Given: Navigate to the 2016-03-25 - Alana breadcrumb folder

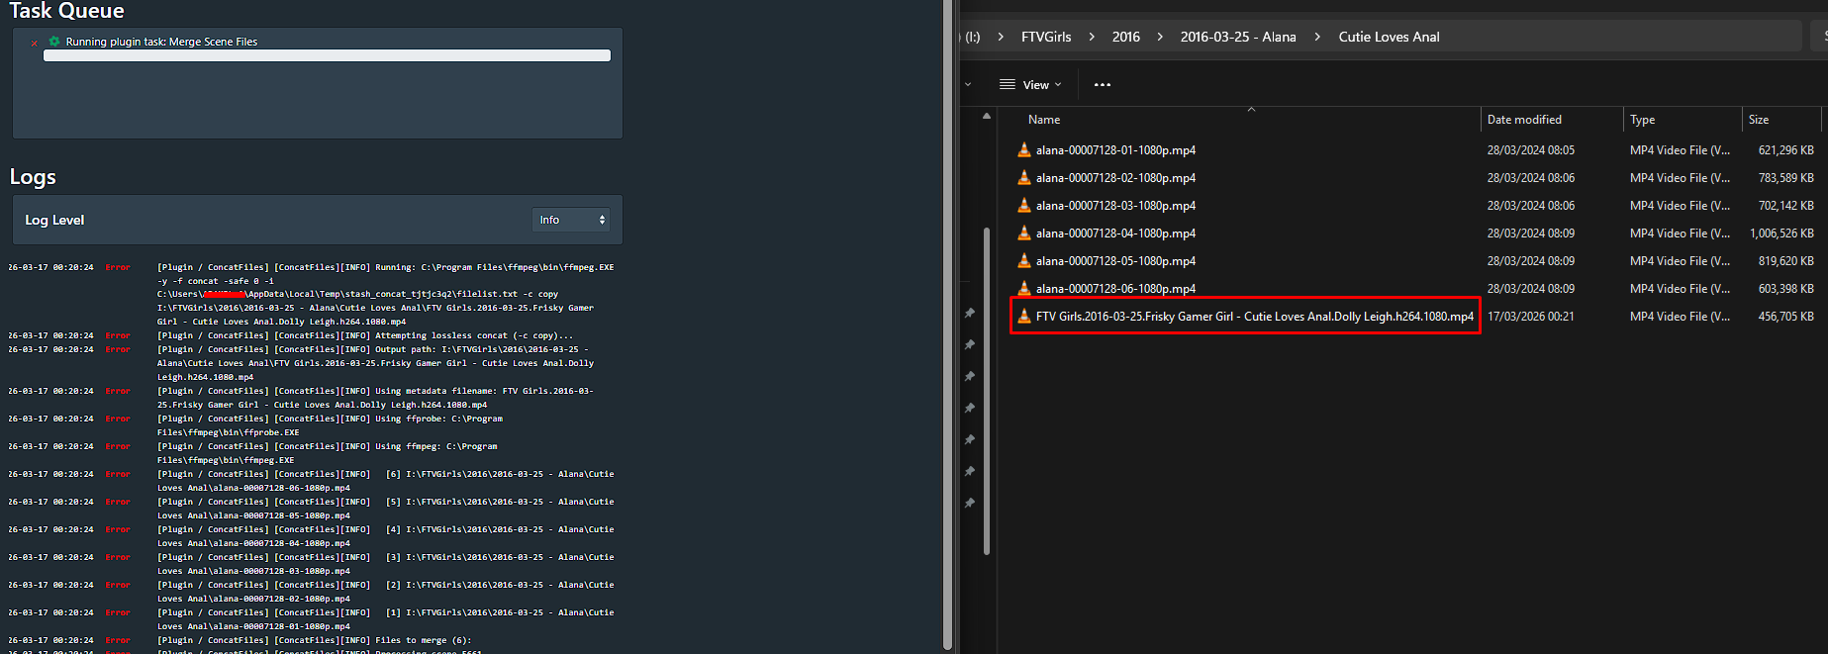Looking at the screenshot, I should [1238, 37].
